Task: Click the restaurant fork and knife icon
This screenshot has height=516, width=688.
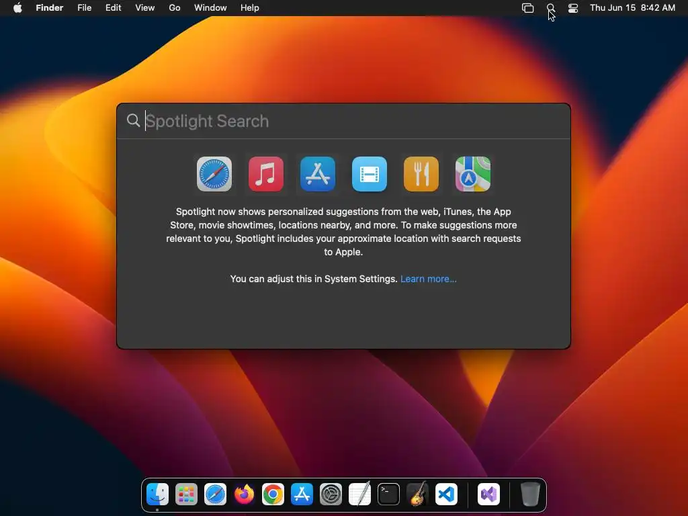Action: point(421,174)
